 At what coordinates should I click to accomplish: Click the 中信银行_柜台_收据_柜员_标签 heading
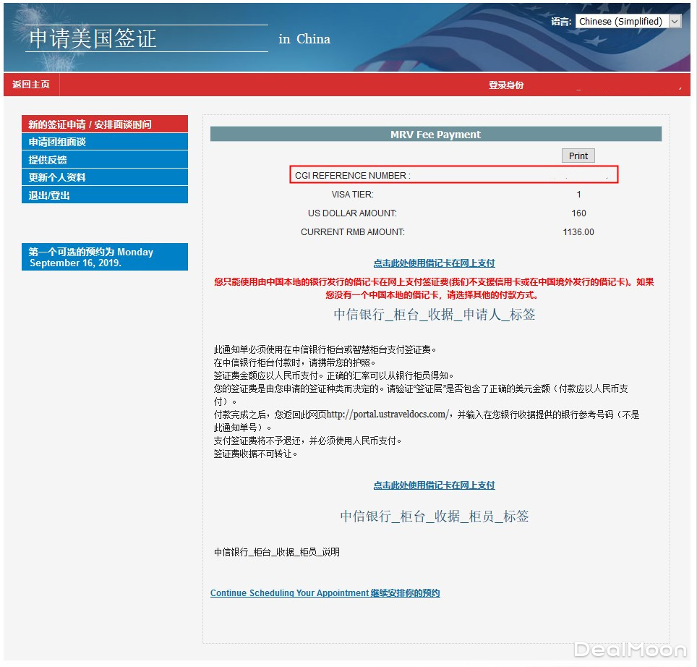pos(434,517)
